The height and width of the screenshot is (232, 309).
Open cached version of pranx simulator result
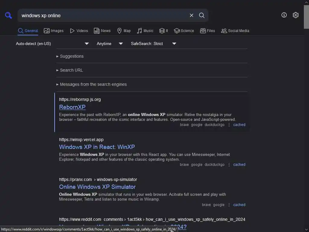click(239, 205)
